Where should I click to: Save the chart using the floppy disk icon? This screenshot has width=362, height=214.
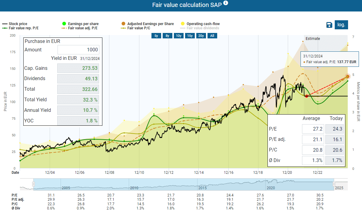[x=329, y=25]
